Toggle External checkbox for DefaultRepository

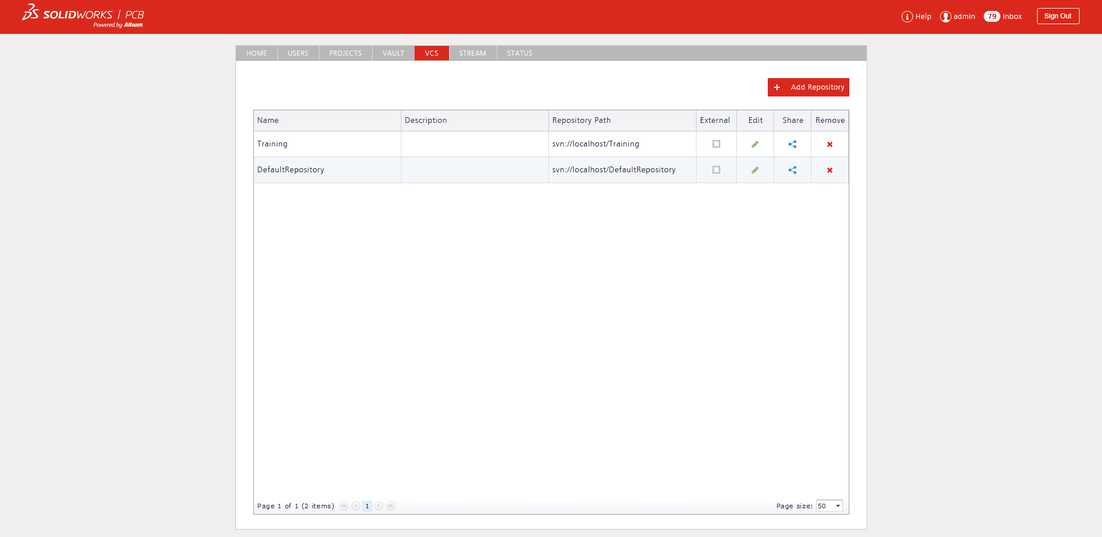(x=716, y=170)
